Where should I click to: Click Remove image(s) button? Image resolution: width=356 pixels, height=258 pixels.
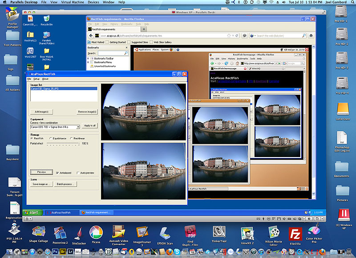coord(87,112)
